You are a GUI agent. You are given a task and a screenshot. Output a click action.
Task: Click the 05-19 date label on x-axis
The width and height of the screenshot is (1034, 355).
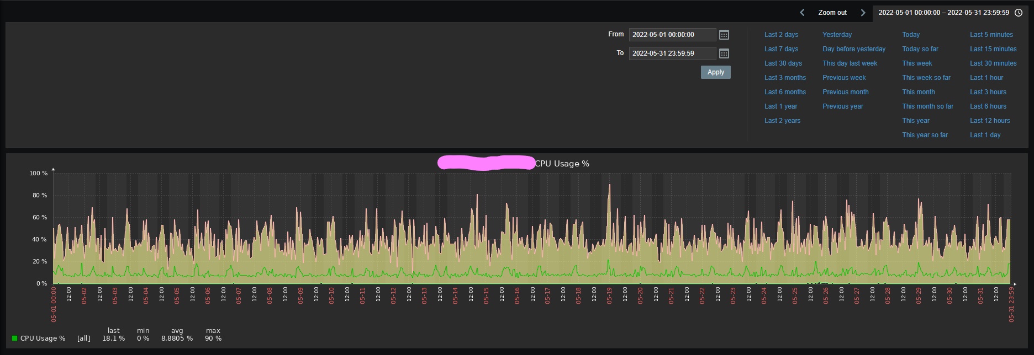610,295
